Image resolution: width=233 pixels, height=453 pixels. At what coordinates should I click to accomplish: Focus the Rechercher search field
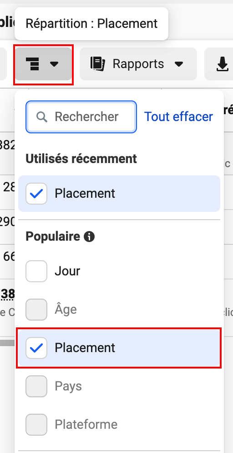click(x=81, y=117)
